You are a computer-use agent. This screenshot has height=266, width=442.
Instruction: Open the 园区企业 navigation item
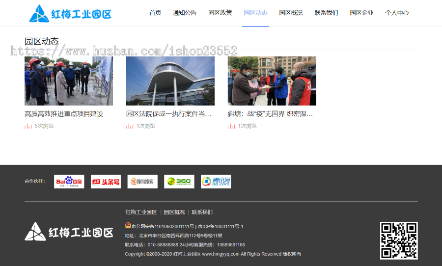(x=361, y=13)
